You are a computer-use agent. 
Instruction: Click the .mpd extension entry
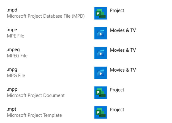coord(12,10)
